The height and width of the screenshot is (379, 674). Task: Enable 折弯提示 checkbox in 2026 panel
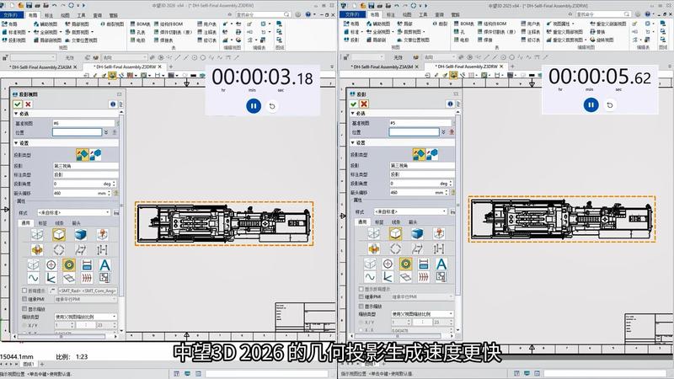click(x=24, y=291)
